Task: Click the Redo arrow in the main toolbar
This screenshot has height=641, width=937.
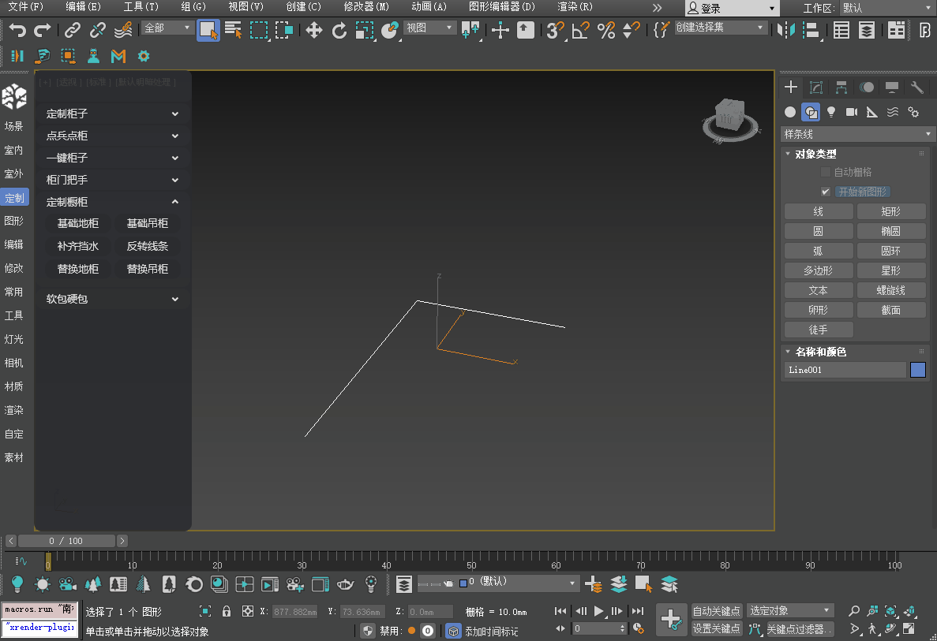Action: (x=43, y=30)
